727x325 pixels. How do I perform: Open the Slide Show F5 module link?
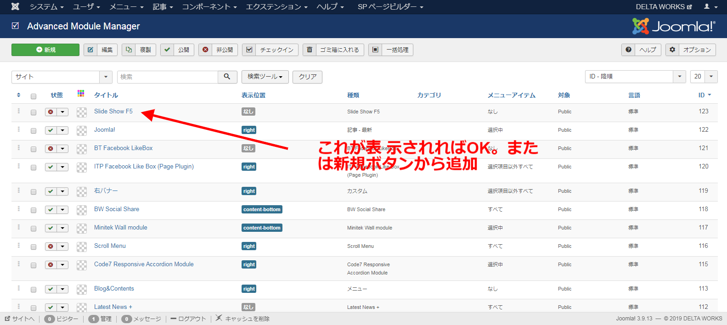pyautogui.click(x=113, y=111)
